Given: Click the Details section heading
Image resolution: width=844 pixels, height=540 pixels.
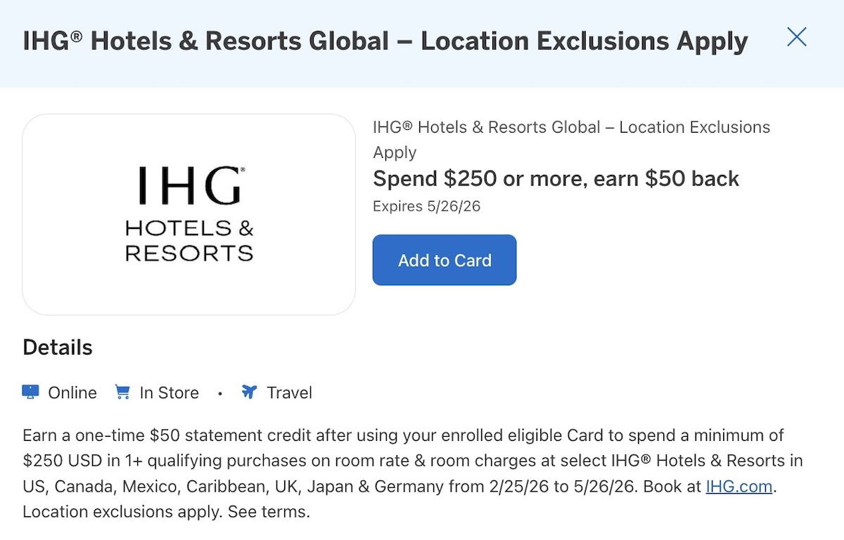Looking at the screenshot, I should click(x=58, y=348).
